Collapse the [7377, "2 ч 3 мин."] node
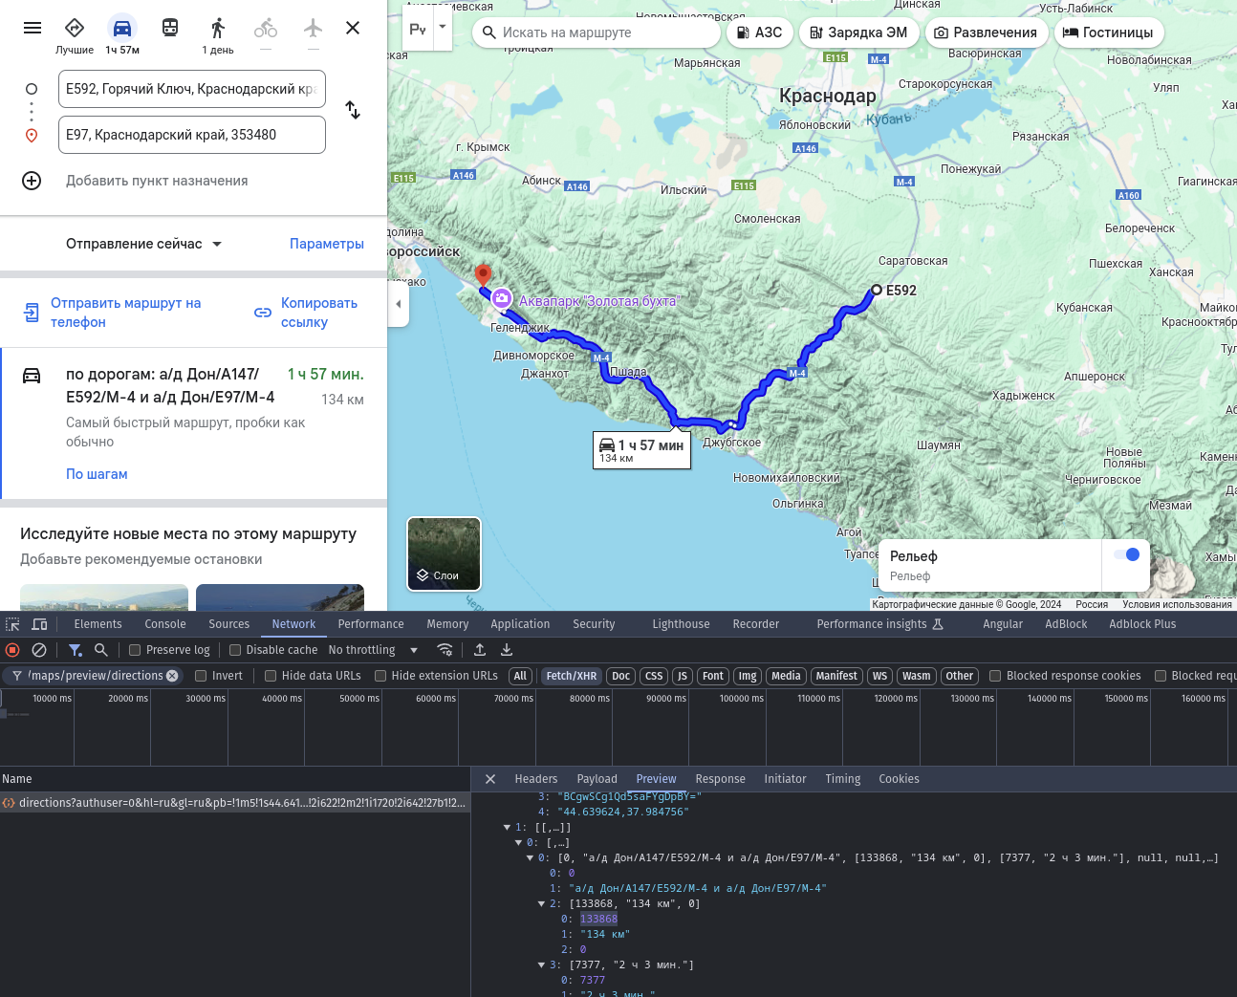 [541, 965]
